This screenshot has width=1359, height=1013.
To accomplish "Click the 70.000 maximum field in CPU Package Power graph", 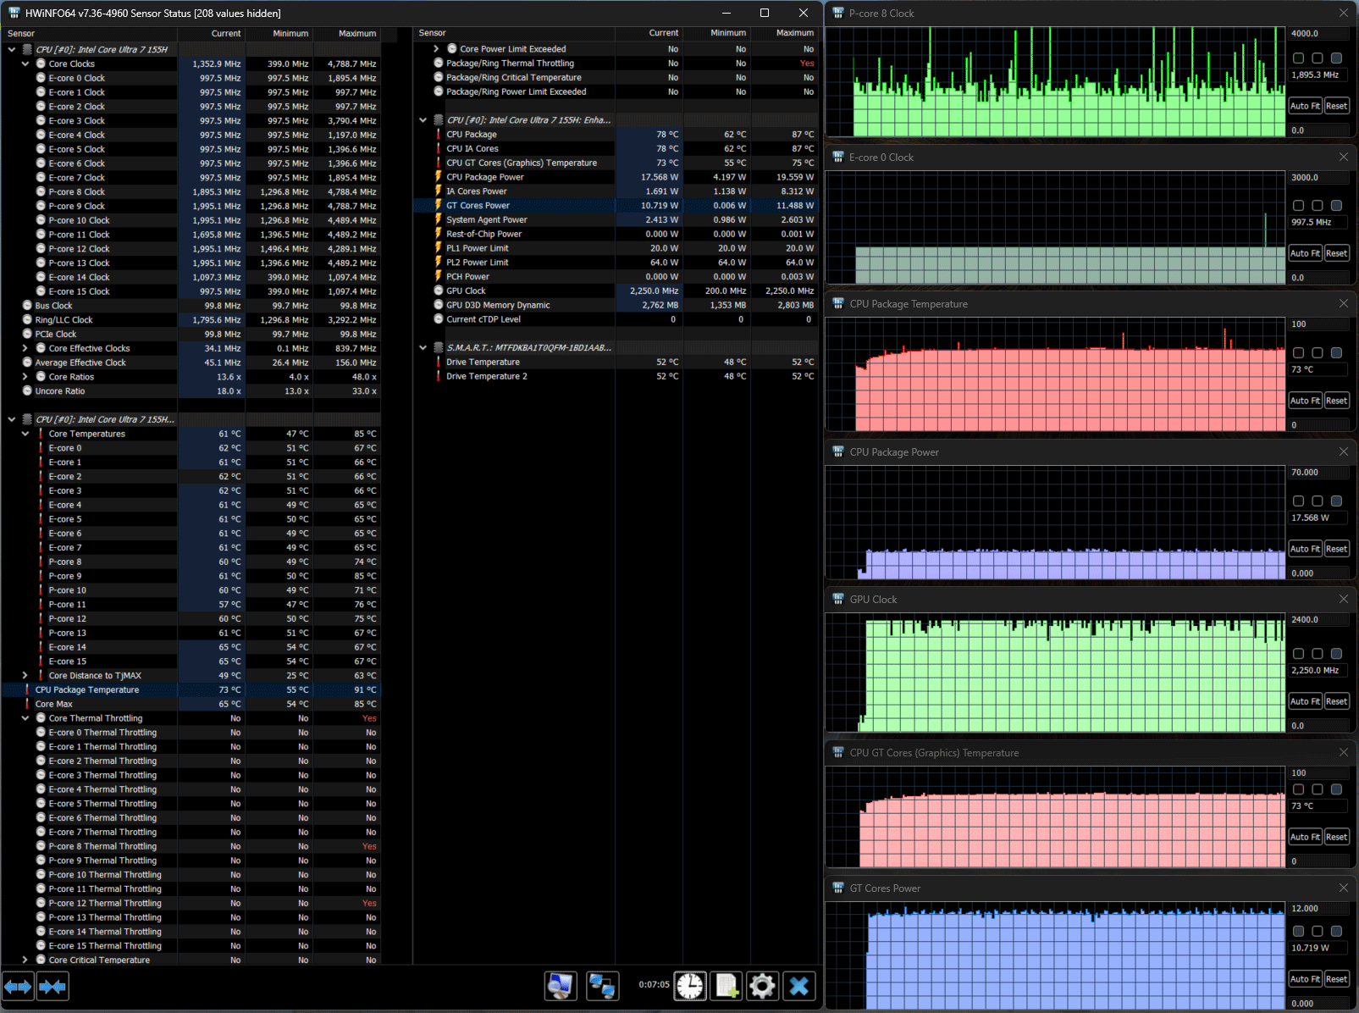I will [x=1318, y=473].
